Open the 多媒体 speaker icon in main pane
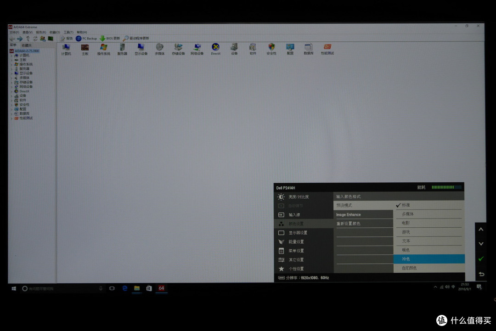The height and width of the screenshot is (331, 496). tap(159, 49)
